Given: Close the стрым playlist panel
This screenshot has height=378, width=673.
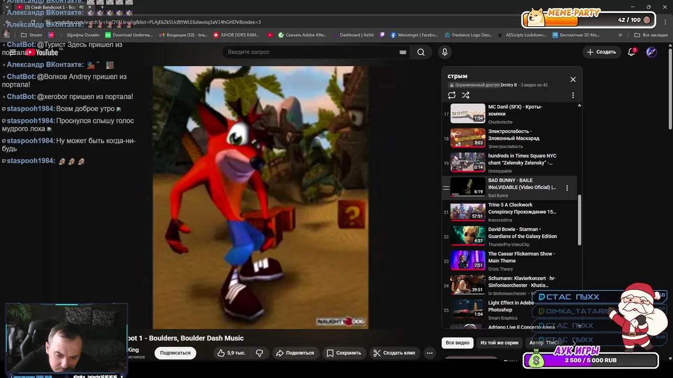Looking at the screenshot, I should [x=573, y=79].
